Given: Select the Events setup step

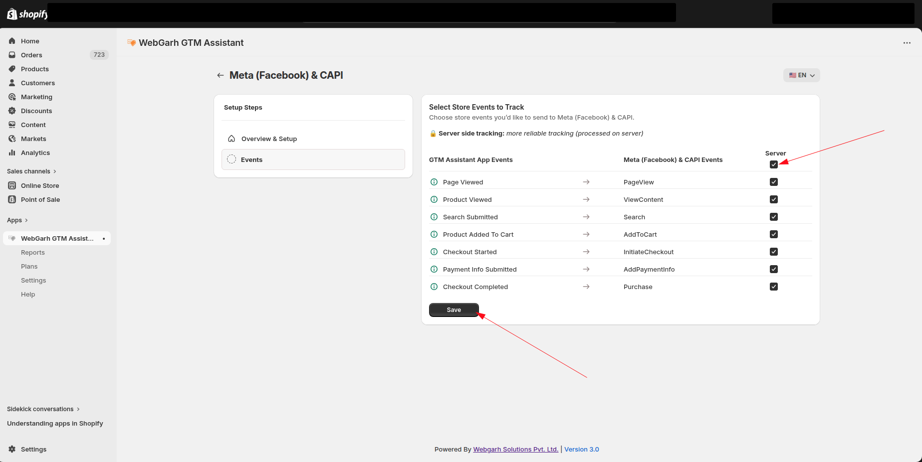Looking at the screenshot, I should [x=313, y=159].
